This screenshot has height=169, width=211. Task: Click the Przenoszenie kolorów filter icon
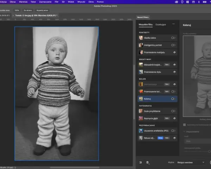click(141, 92)
